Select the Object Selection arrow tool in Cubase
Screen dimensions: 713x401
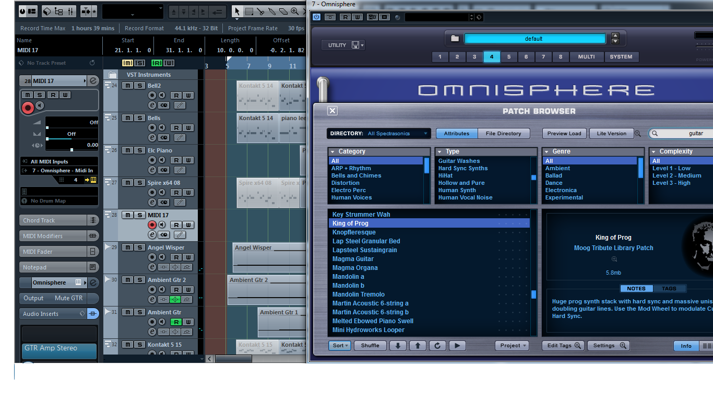[237, 11]
